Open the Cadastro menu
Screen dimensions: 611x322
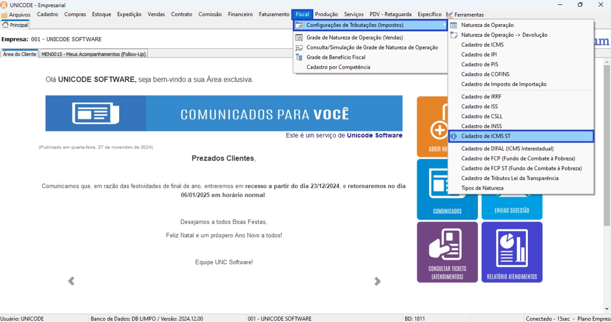point(47,14)
